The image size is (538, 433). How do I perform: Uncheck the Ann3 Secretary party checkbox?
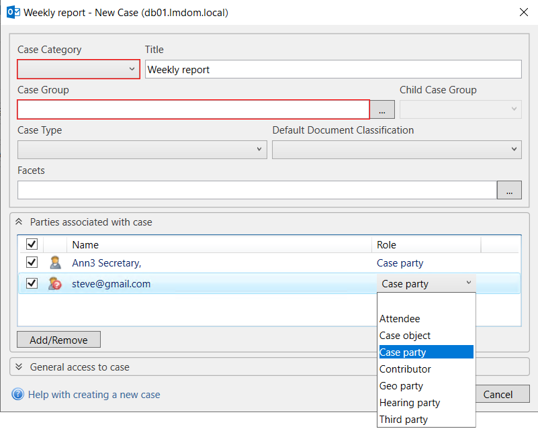[x=32, y=263]
